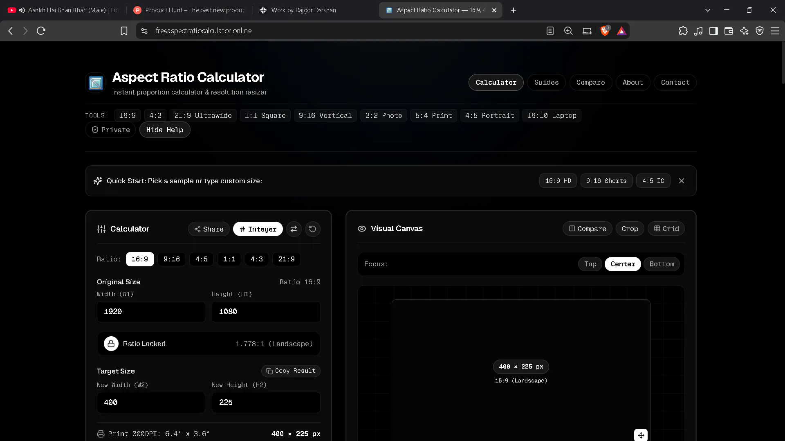Click the zoom magnifier icon in address bar
785x441 pixels.
click(x=568, y=31)
